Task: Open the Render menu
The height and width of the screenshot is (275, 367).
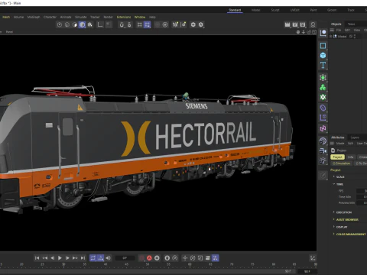Action: point(108,17)
